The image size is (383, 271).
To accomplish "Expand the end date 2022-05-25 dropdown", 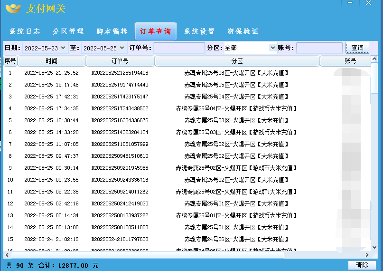I will [122, 48].
